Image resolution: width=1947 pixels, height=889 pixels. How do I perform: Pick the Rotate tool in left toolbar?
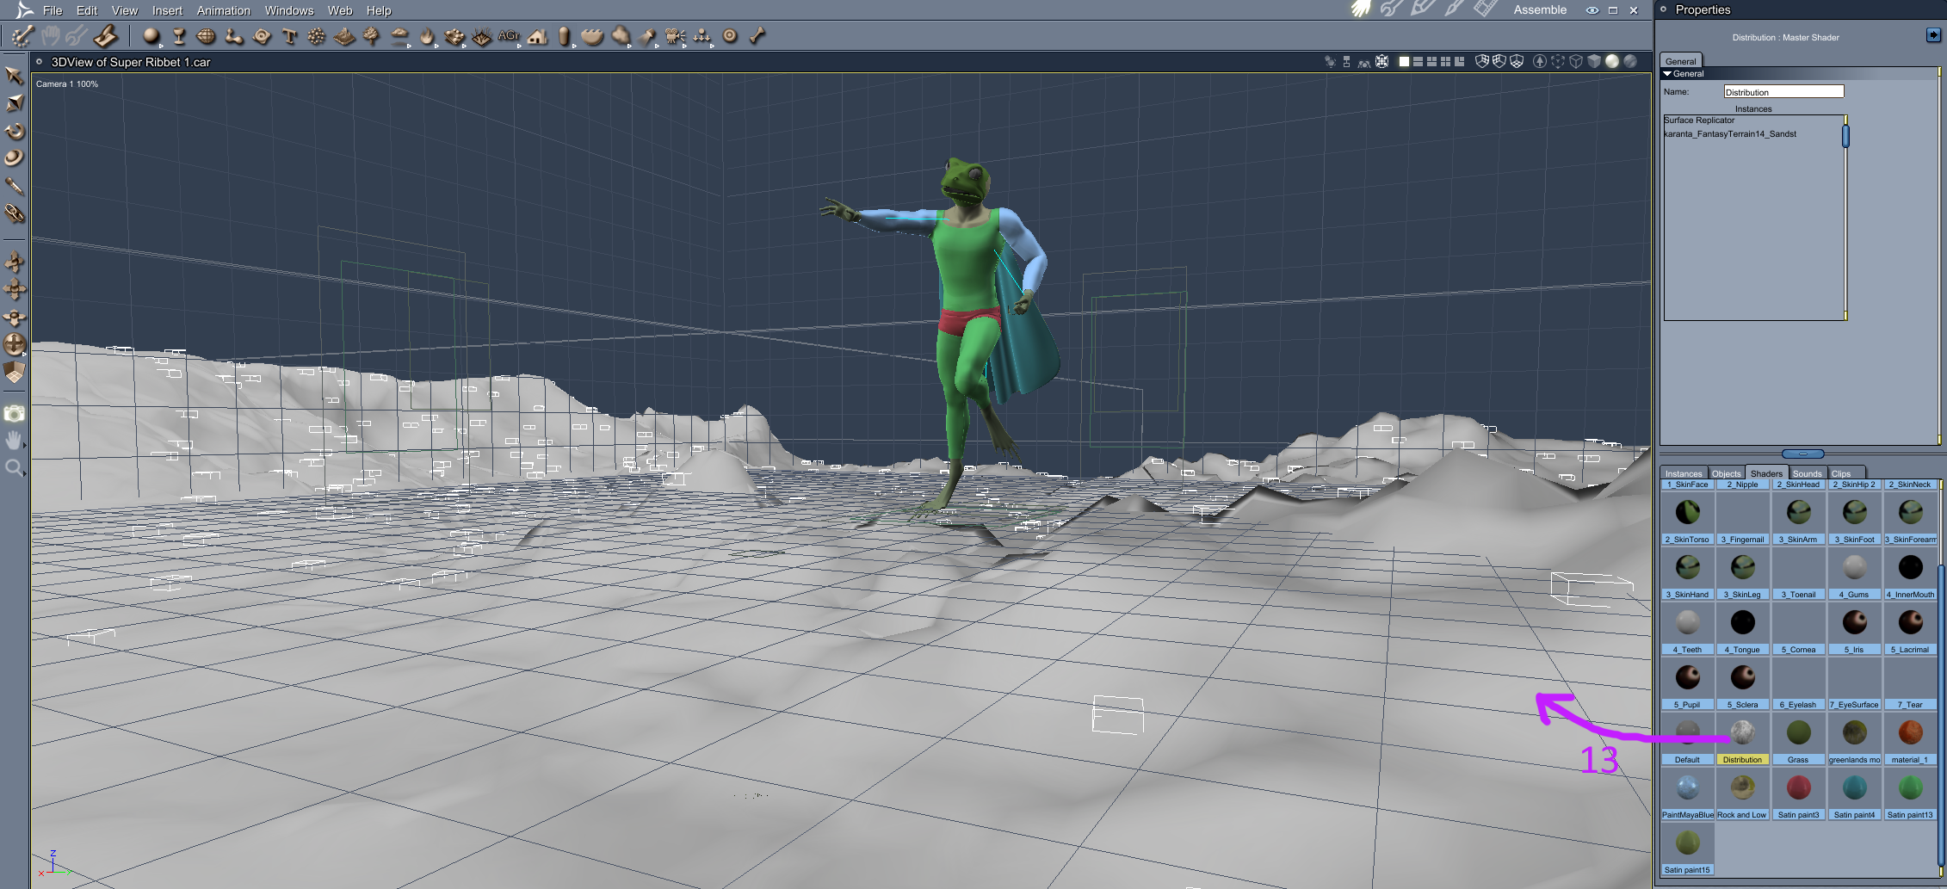[14, 131]
